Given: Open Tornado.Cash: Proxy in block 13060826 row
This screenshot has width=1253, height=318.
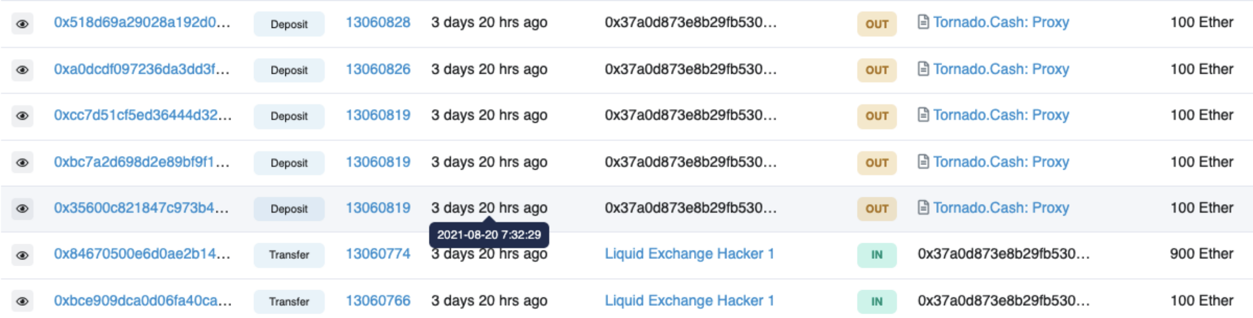Looking at the screenshot, I should click(1001, 69).
